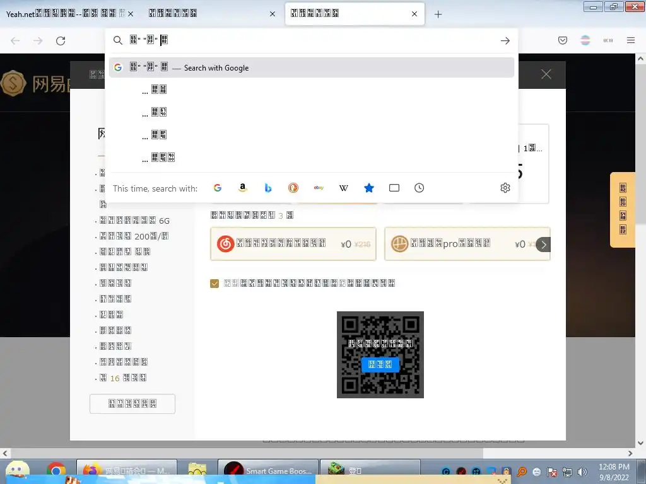
Task: Close the payment dialog with X
Action: (546, 74)
